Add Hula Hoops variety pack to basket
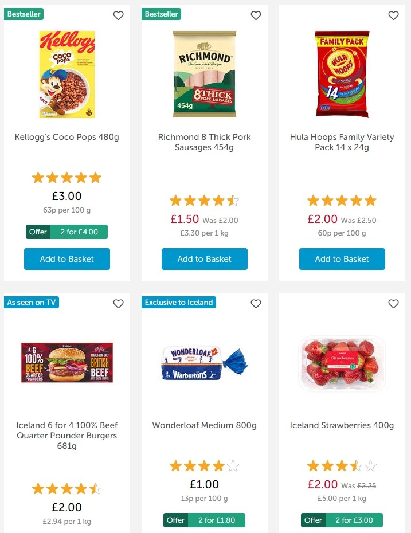The height and width of the screenshot is (533, 411). 342,259
